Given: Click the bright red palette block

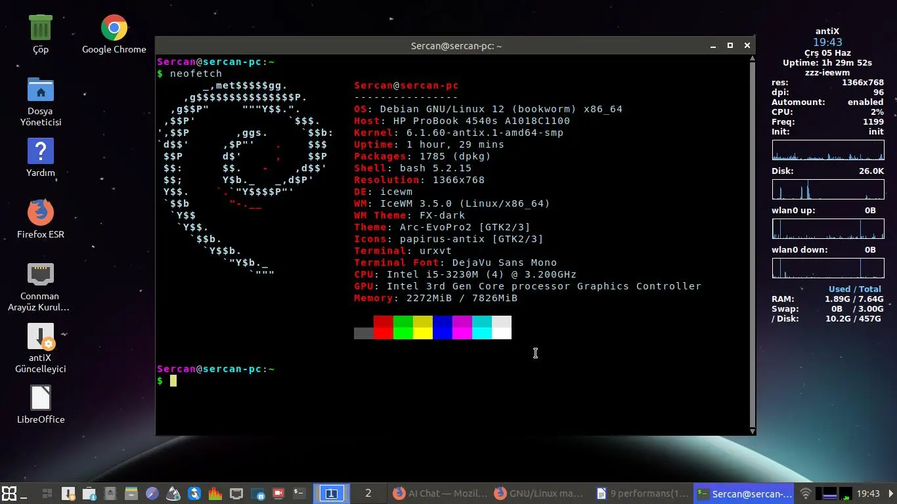Looking at the screenshot, I should 383,333.
